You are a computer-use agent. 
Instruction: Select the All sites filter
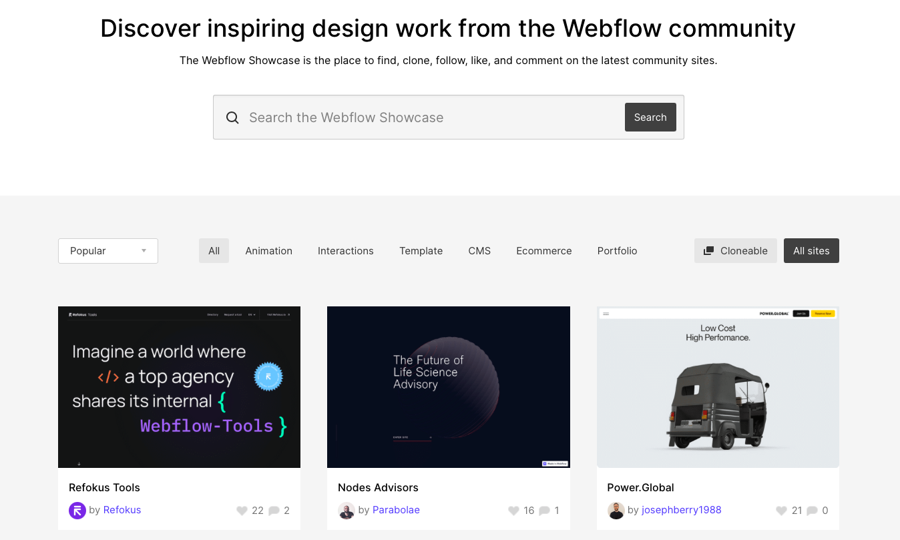pos(811,251)
